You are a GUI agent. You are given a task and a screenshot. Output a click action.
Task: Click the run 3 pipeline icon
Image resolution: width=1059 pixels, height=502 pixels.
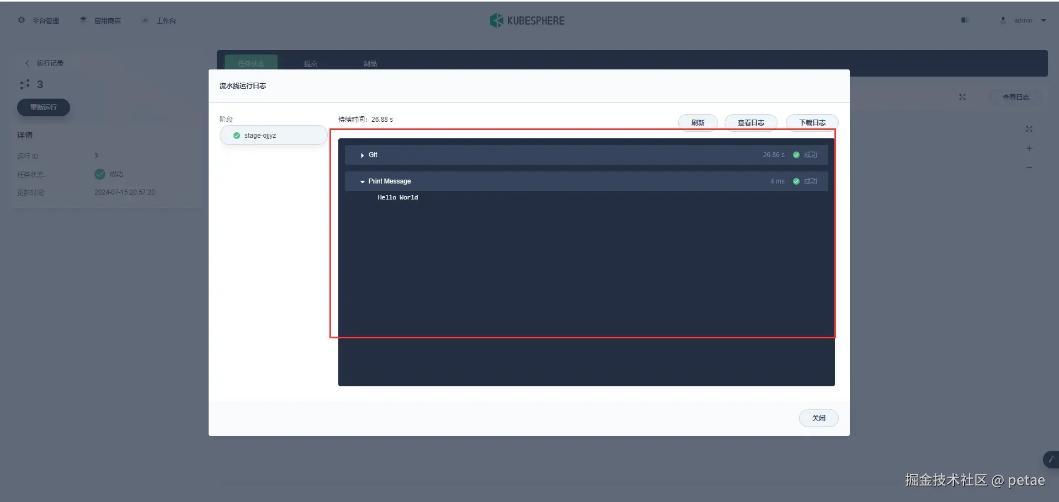click(x=25, y=84)
